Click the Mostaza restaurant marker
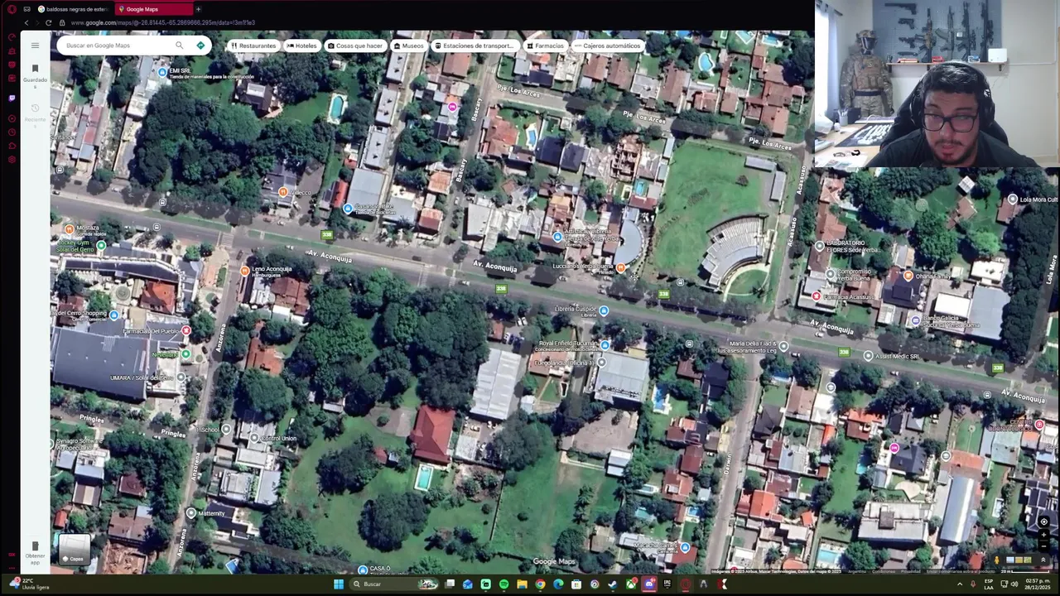The width and height of the screenshot is (1060, 596). point(70,229)
